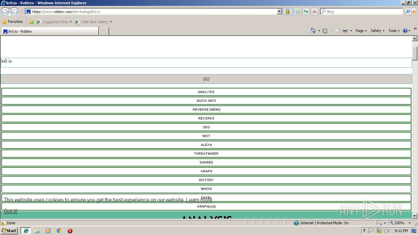Click the red Opera taskbar icon
Image resolution: width=418 pixels, height=235 pixels.
pyautogui.click(x=70, y=231)
